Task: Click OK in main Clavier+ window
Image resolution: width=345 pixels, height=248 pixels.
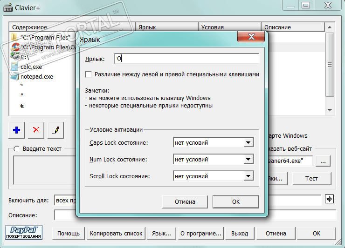Action: [x=317, y=233]
